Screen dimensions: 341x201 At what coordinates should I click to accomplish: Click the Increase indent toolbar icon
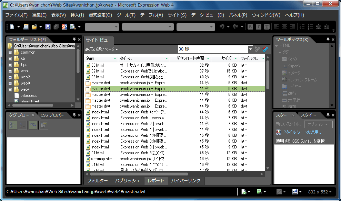pyautogui.click(x=327, y=27)
